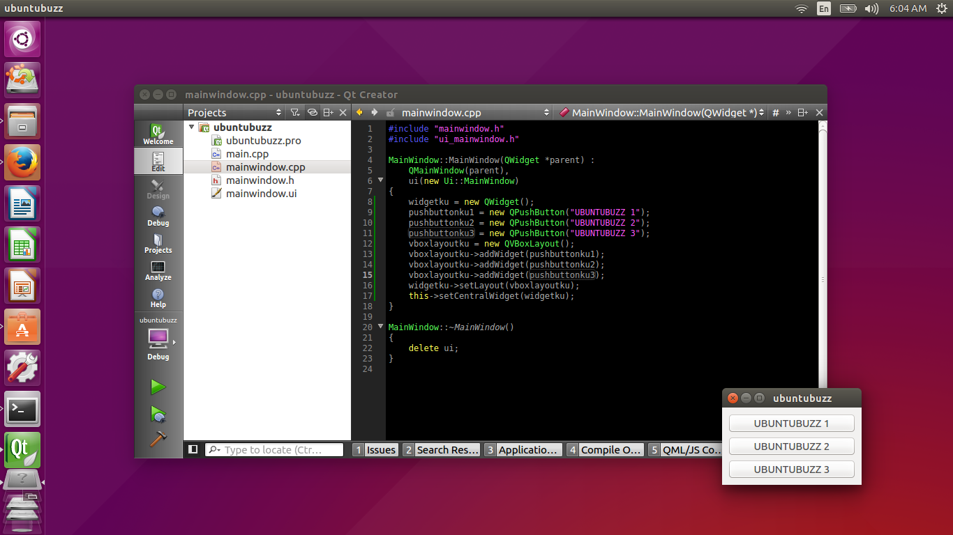Collapse the ubuntubuzz project tree

tap(191, 127)
